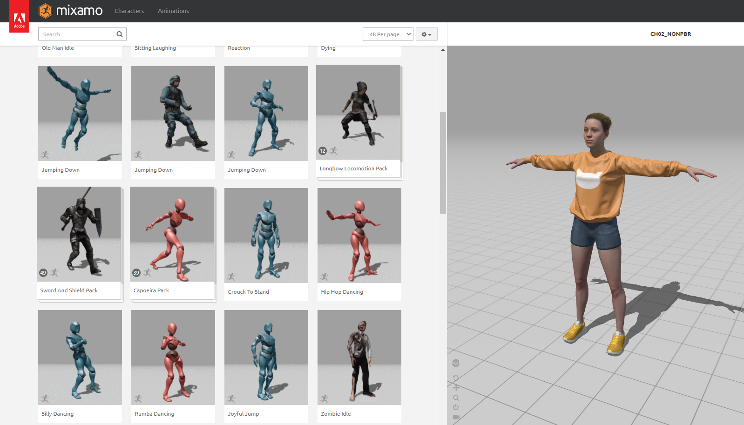
Task: Click the Sword And Shield Pack label
Action: coord(69,290)
